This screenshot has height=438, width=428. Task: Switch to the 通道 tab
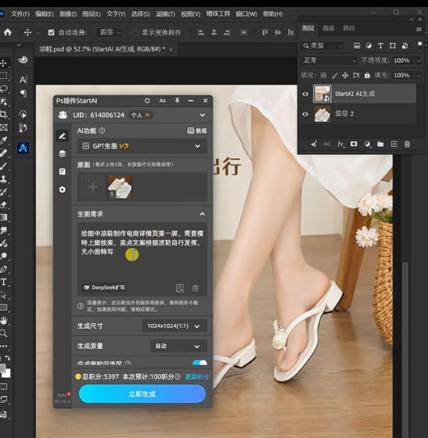(x=329, y=28)
